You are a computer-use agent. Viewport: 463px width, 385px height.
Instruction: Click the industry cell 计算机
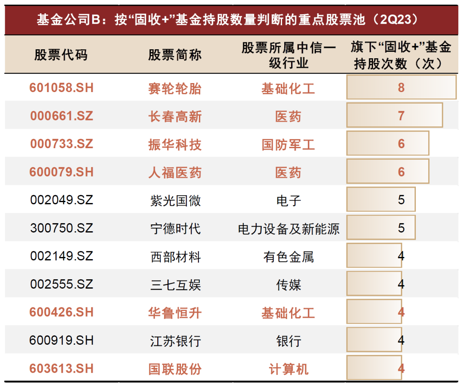pyautogui.click(x=288, y=369)
